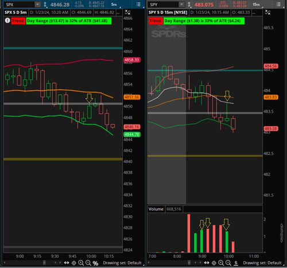Zoom in using magnifier-plus under SPY chart
Viewport: 287px width, 268px height.
coord(221,263)
